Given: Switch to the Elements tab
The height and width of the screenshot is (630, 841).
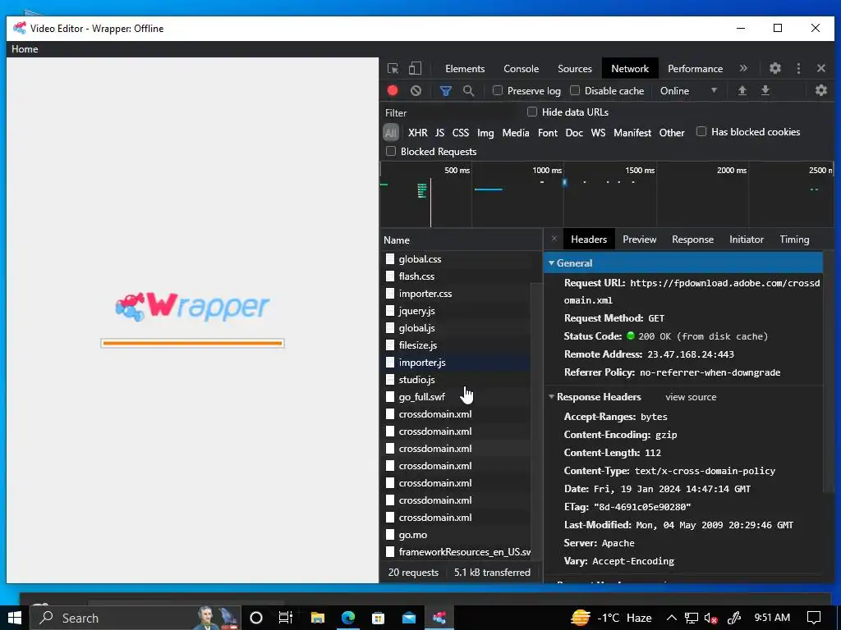Looking at the screenshot, I should [x=465, y=69].
